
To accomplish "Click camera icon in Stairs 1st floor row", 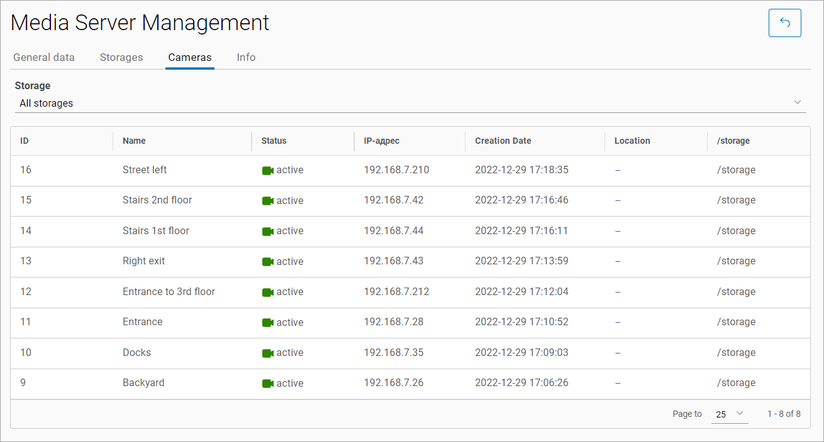I will pos(267,231).
